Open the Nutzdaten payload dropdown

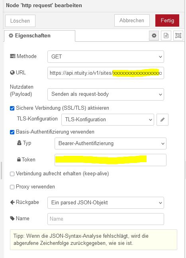[x=106, y=94]
